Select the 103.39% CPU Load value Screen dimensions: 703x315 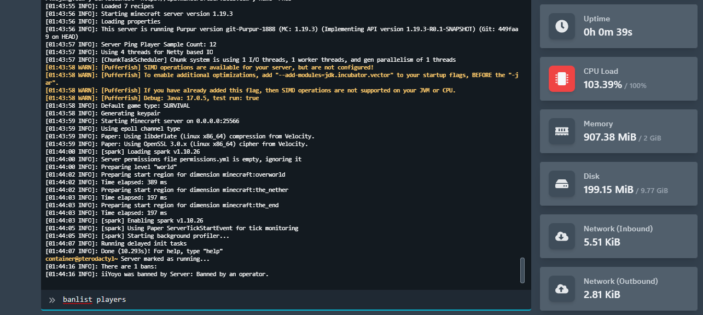[x=602, y=85]
